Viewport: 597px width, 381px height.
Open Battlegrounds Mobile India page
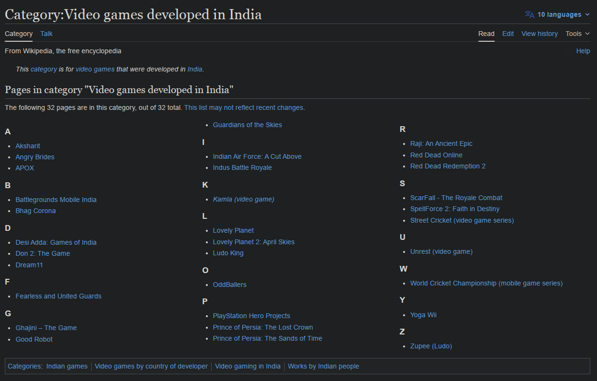(56, 200)
